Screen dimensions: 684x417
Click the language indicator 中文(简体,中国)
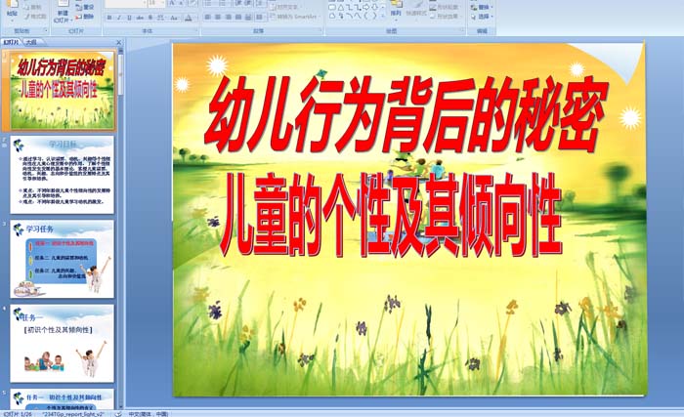point(149,414)
